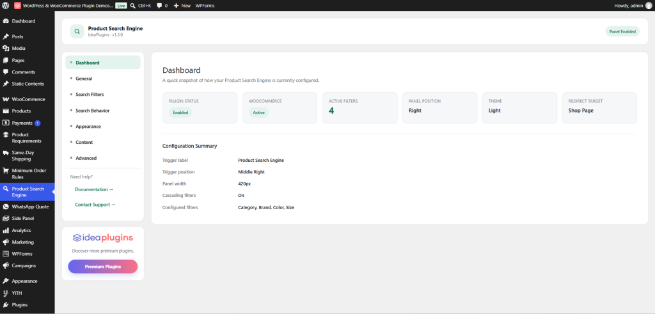Open the admin user avatar
655x314 pixels.
pyautogui.click(x=649, y=6)
